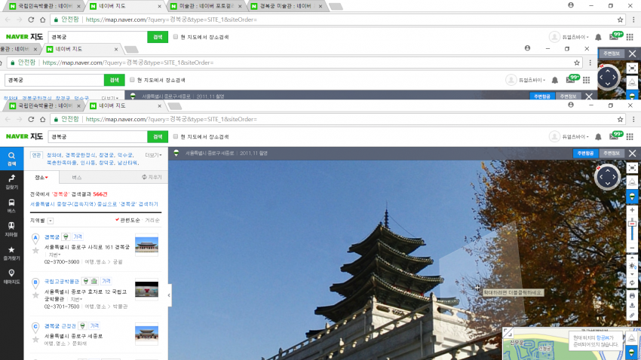Click 주변항공 button in front street view

(585, 153)
